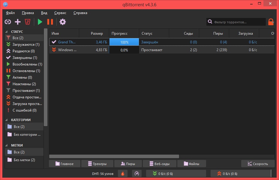Lock the interface with padlock icon
The height and width of the screenshot is (180, 279).
click(271, 22)
